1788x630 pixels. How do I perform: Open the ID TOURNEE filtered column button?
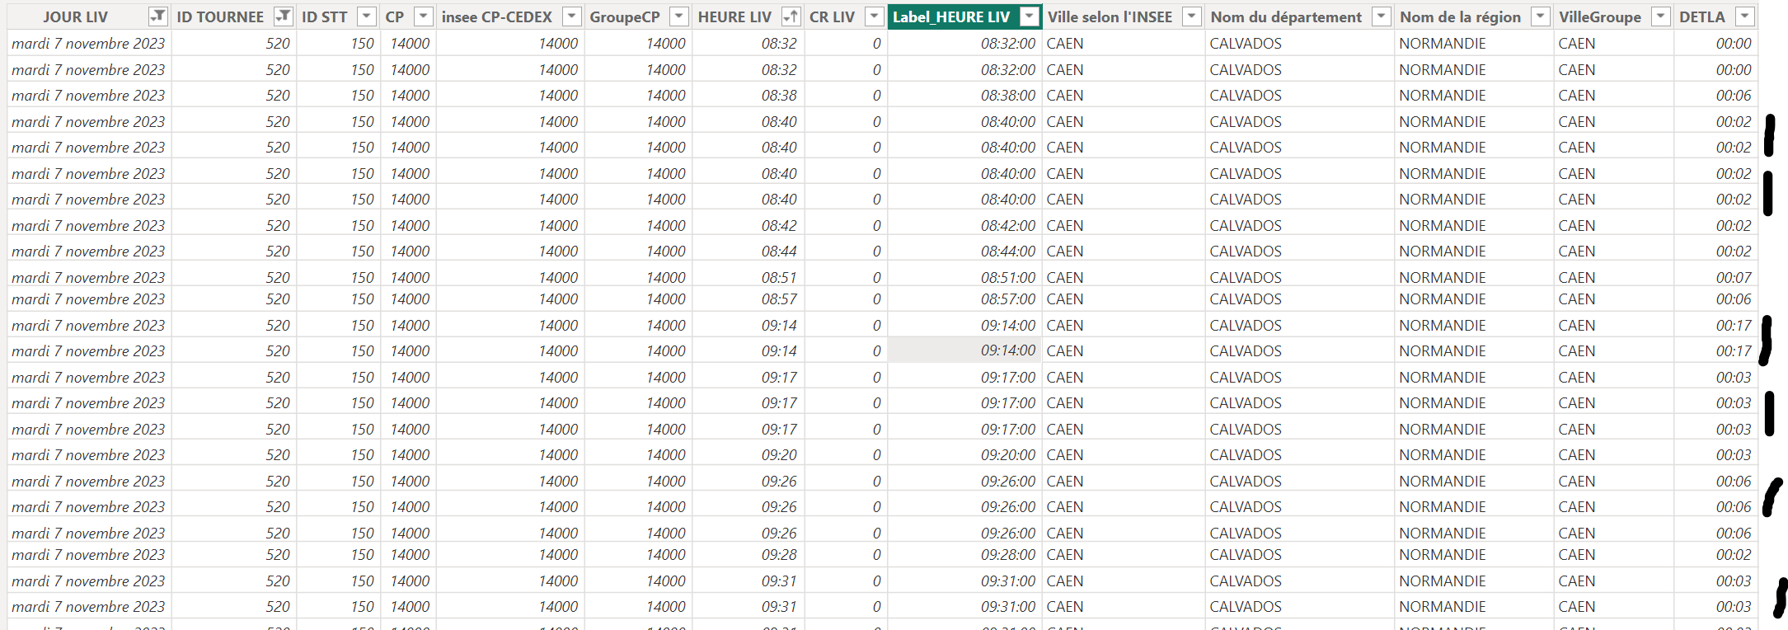tap(283, 16)
